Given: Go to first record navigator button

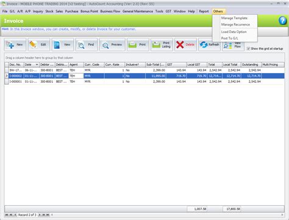Looking at the screenshot, I should pos(7,215).
